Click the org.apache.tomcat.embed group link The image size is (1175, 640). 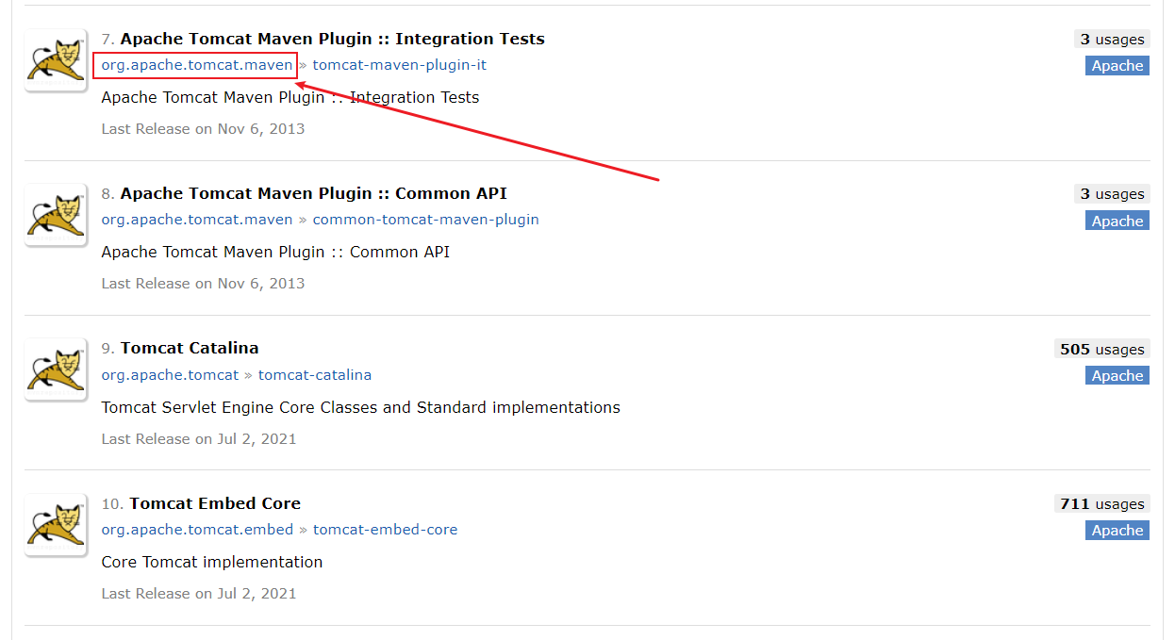pos(197,530)
